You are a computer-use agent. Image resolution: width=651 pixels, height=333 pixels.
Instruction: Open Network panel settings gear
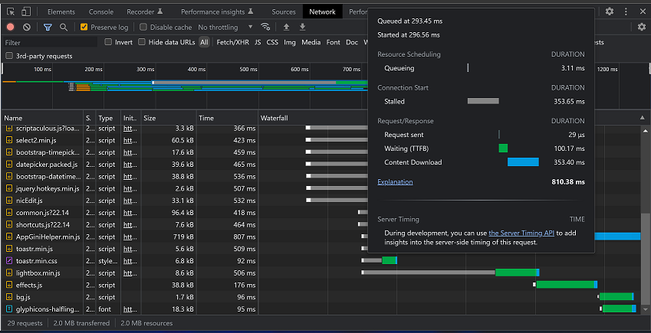coord(642,27)
